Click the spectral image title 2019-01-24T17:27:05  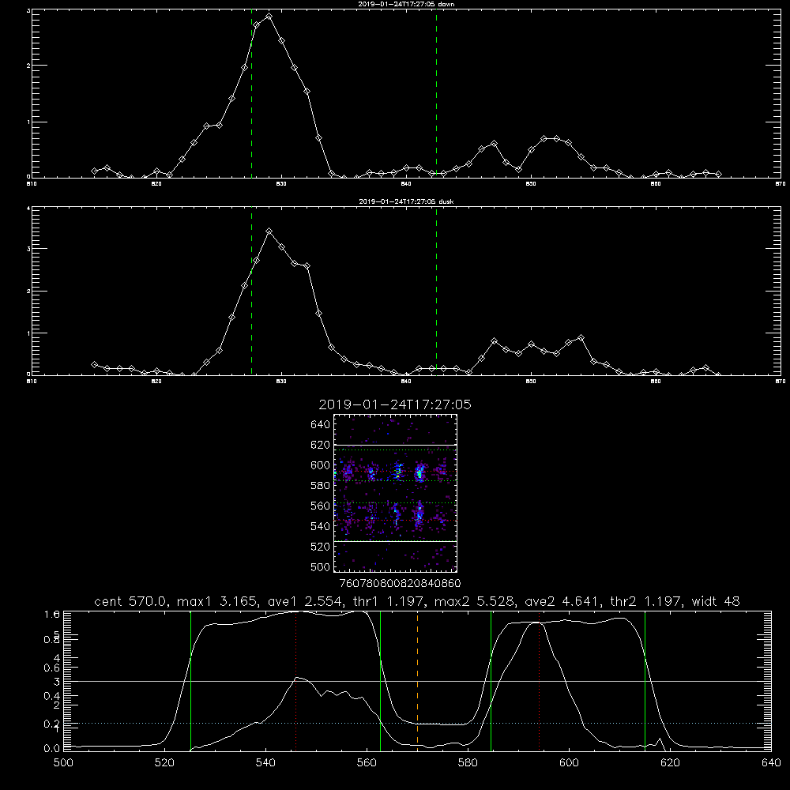click(395, 404)
